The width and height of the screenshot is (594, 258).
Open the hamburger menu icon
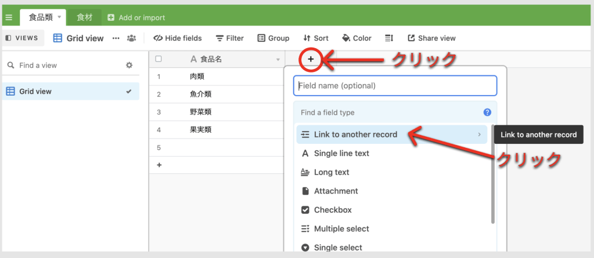(x=9, y=17)
